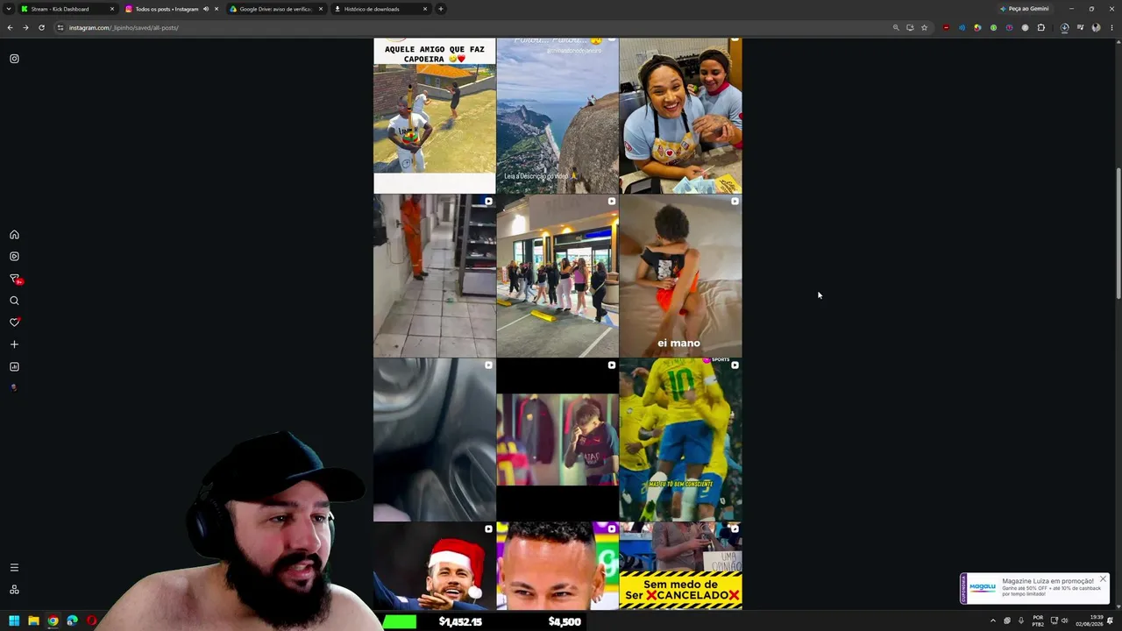The width and height of the screenshot is (1122, 631).
Task: Close the Histórico de downloads tab
Action: point(425,9)
